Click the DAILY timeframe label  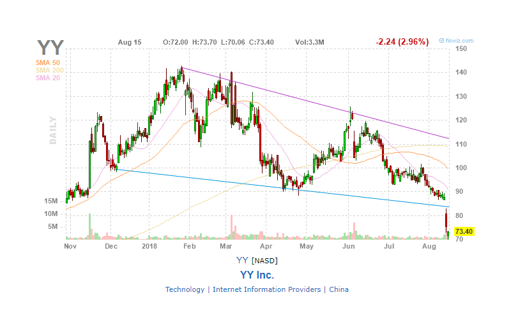click(53, 130)
